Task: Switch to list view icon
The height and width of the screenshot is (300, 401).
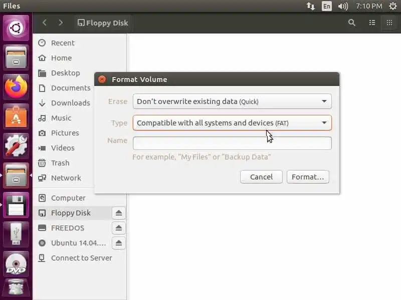Action: [x=372, y=22]
